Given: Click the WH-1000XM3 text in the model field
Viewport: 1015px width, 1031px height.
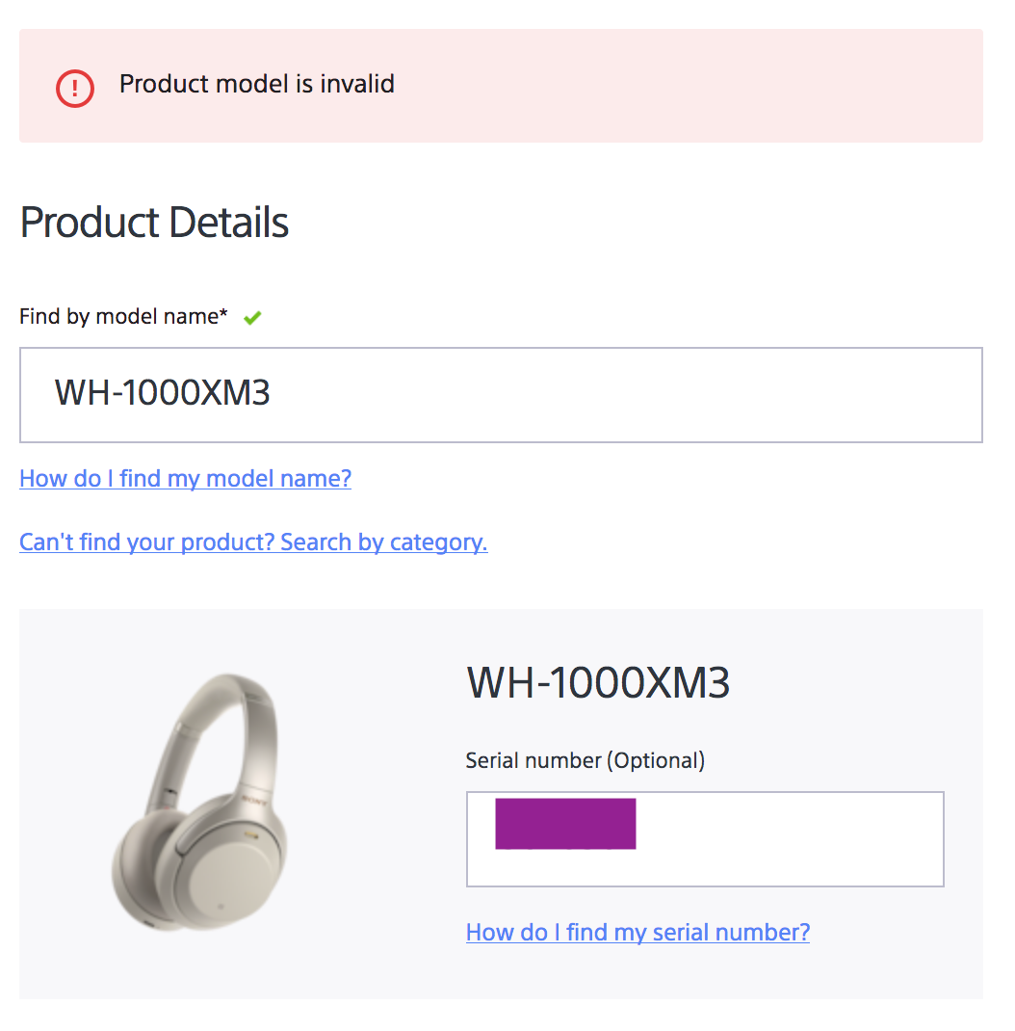Looking at the screenshot, I should tap(163, 393).
